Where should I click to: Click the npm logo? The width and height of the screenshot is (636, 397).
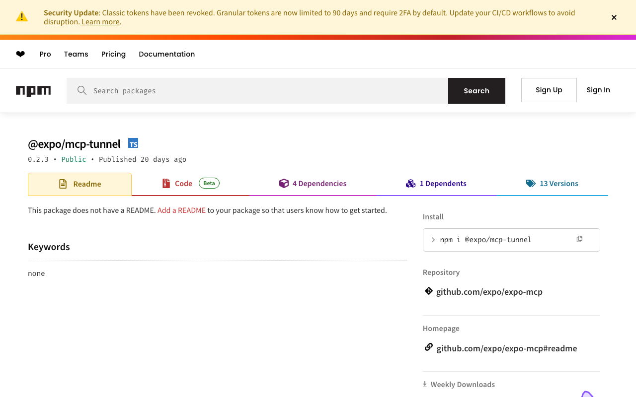tap(33, 91)
